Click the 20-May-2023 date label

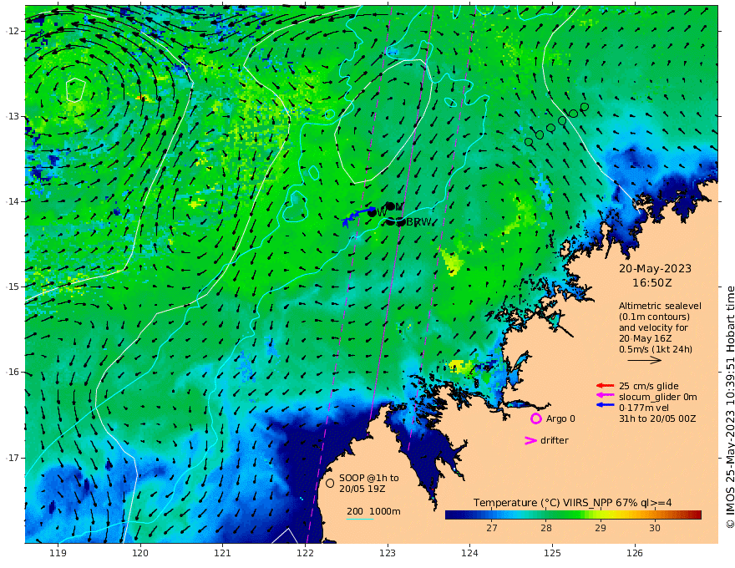click(655, 268)
